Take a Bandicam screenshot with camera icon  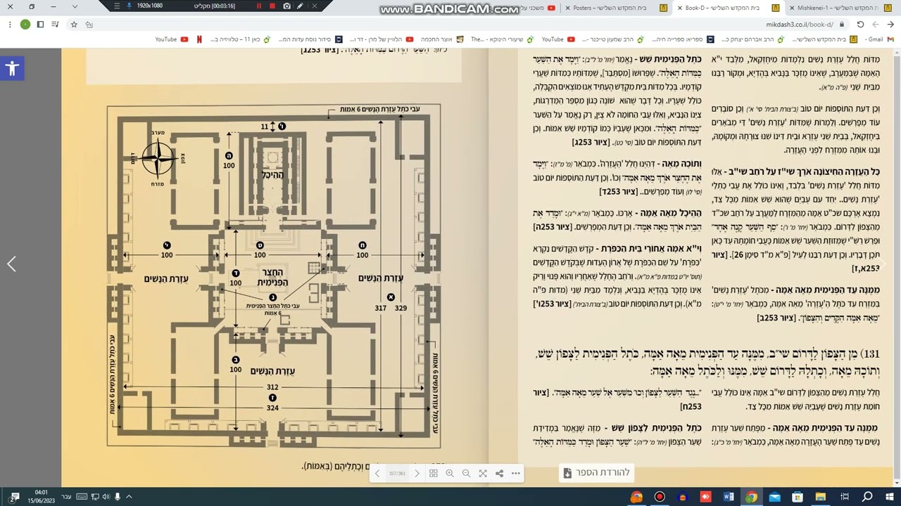point(286,6)
